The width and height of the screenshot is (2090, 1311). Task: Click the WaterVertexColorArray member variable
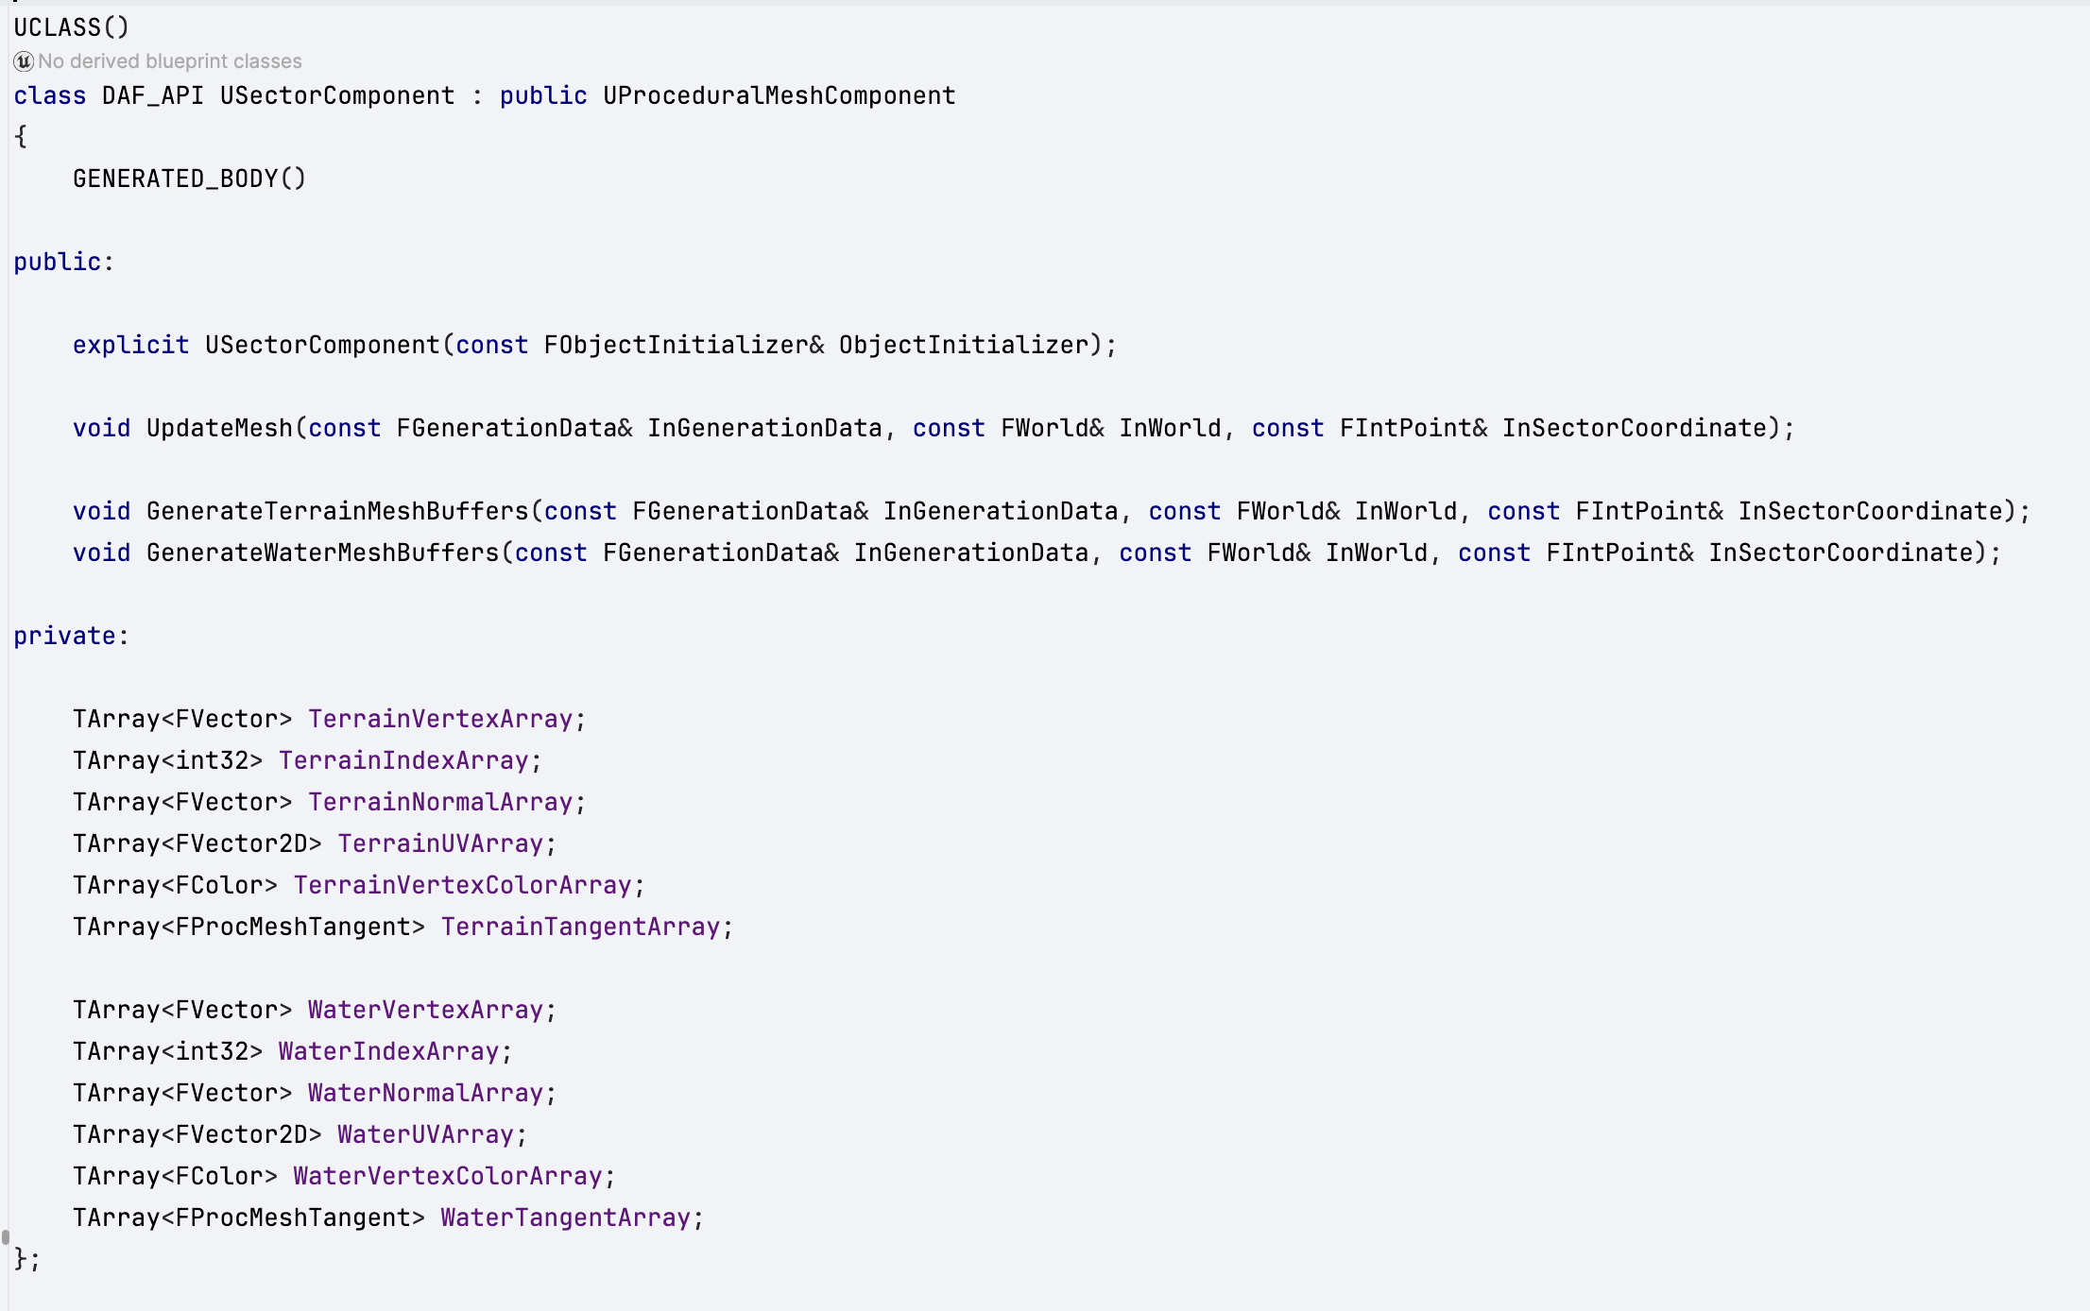pos(448,1176)
